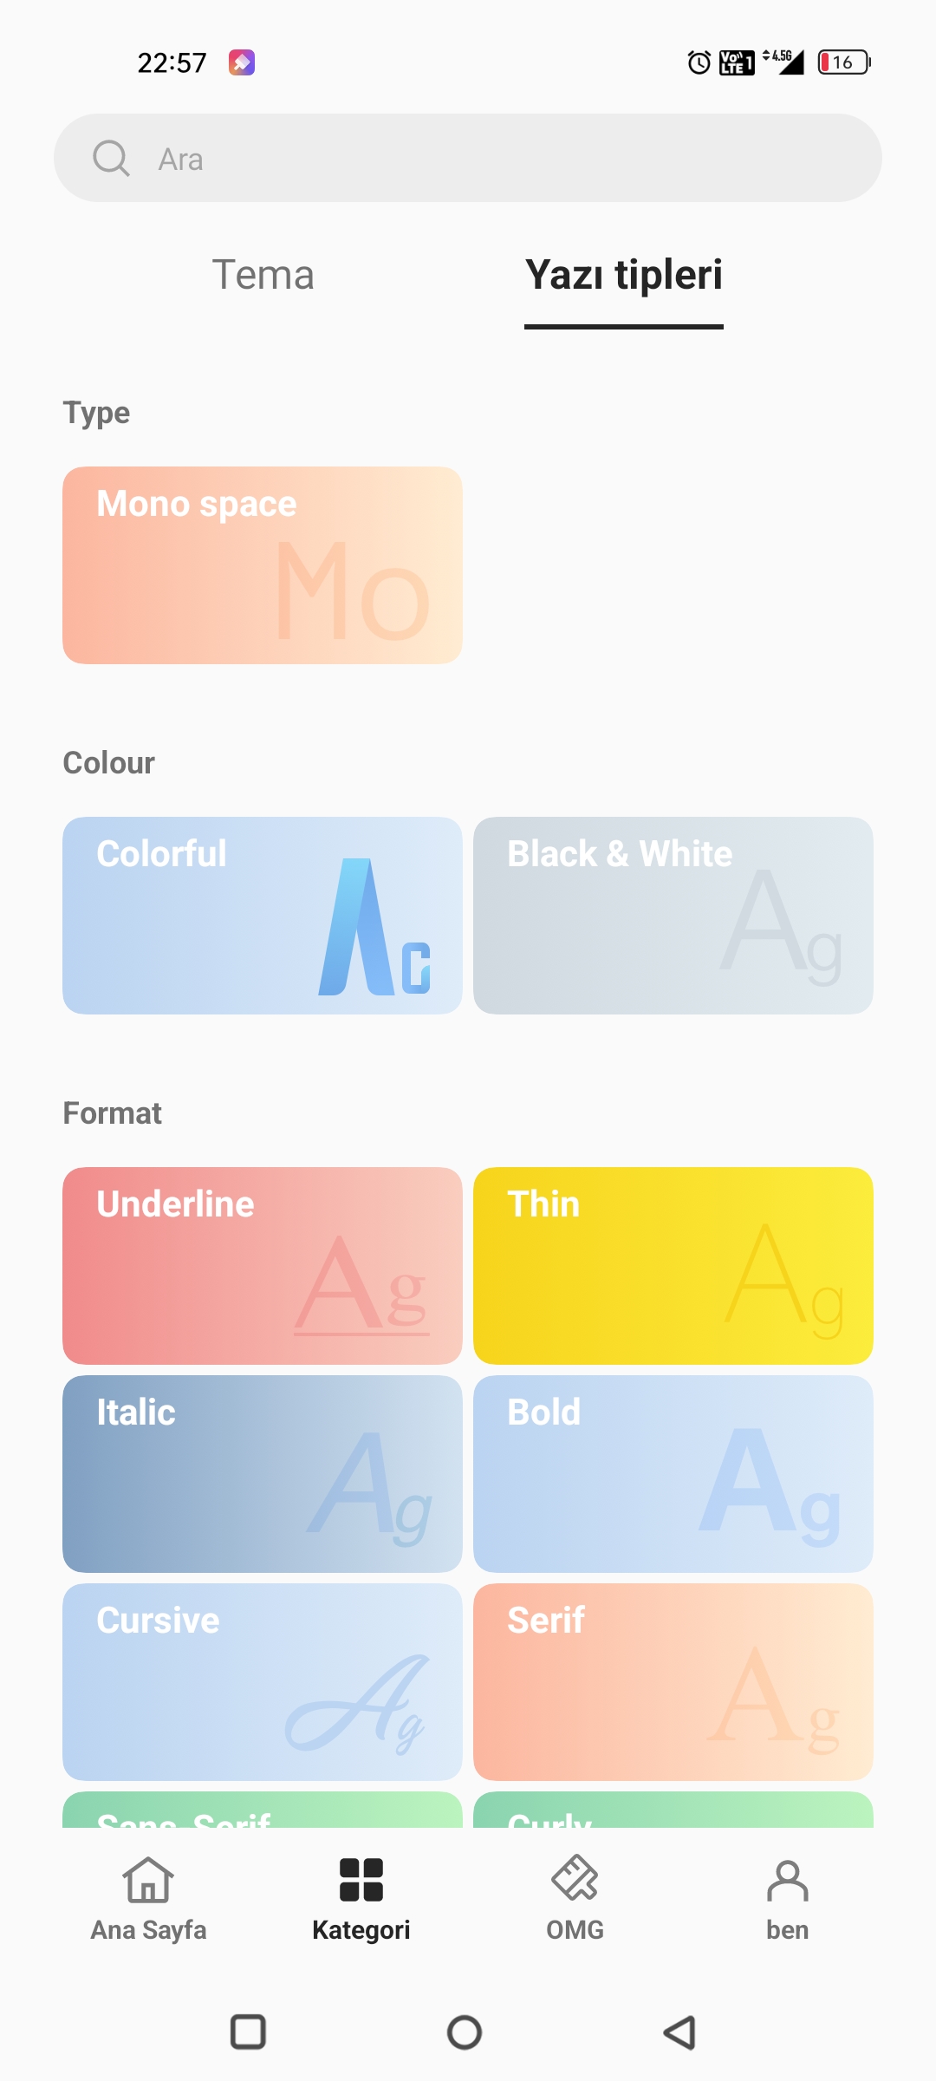The width and height of the screenshot is (936, 2081).
Task: Select the Yazı tipleri tab
Action: pos(624,275)
